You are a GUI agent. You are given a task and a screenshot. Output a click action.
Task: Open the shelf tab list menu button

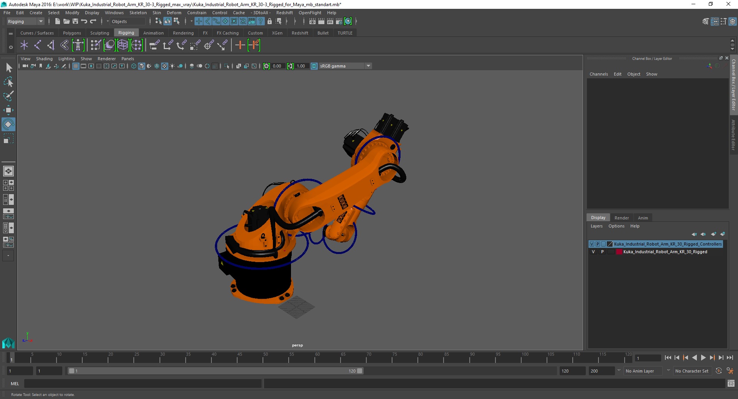point(11,33)
